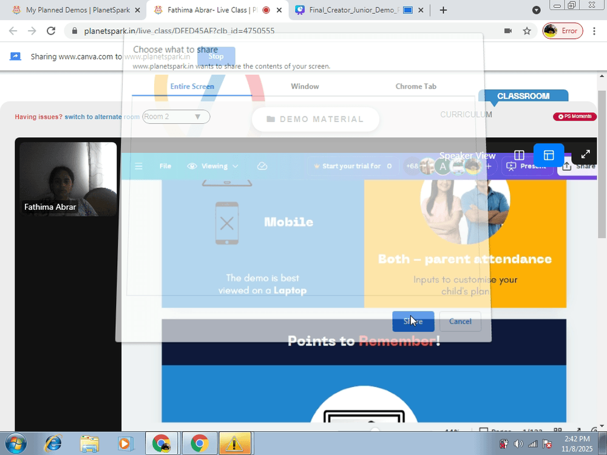The image size is (607, 455).
Task: Open File Explorer folder in taskbar
Action: tap(89, 443)
